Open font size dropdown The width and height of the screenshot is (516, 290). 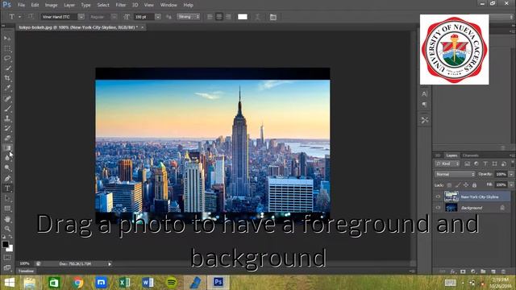(x=158, y=17)
